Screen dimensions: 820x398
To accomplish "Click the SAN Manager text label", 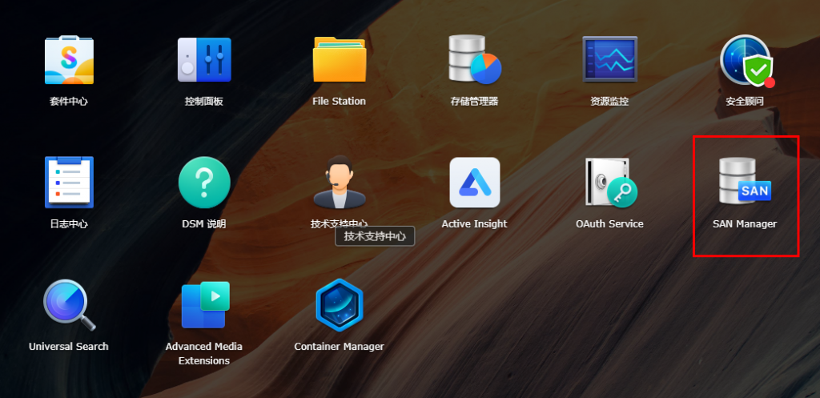I will [745, 224].
